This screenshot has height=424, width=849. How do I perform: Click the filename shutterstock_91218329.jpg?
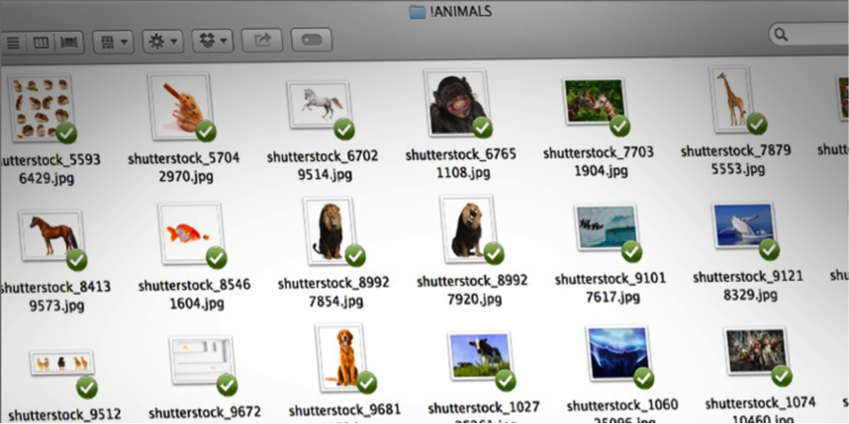click(x=748, y=285)
